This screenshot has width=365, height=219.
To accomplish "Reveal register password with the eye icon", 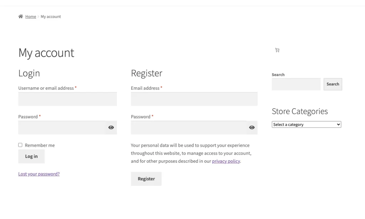I will [x=252, y=127].
